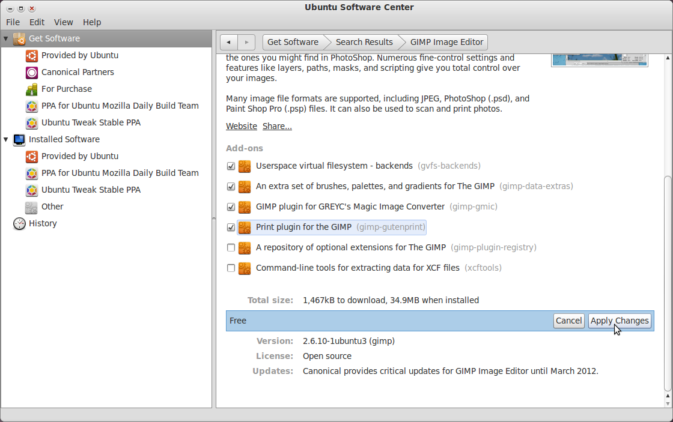
Task: Uncheck Userspace virtual filesystem backends add-on
Action: pos(231,166)
